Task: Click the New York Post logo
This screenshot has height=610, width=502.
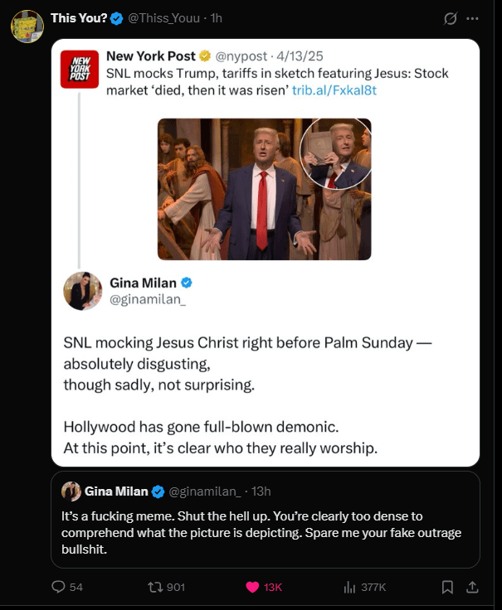Action: coord(80,70)
